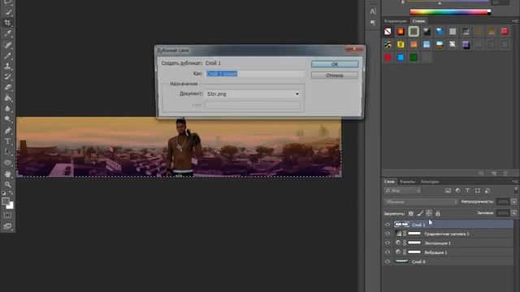The image size is (520, 292).
Task: Click into the Как name field
Action: pos(254,74)
